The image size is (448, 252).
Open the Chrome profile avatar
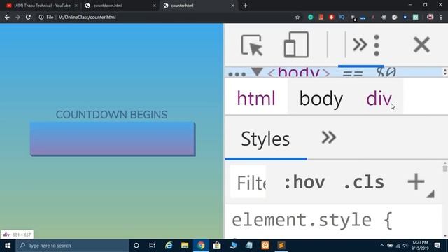click(x=430, y=17)
